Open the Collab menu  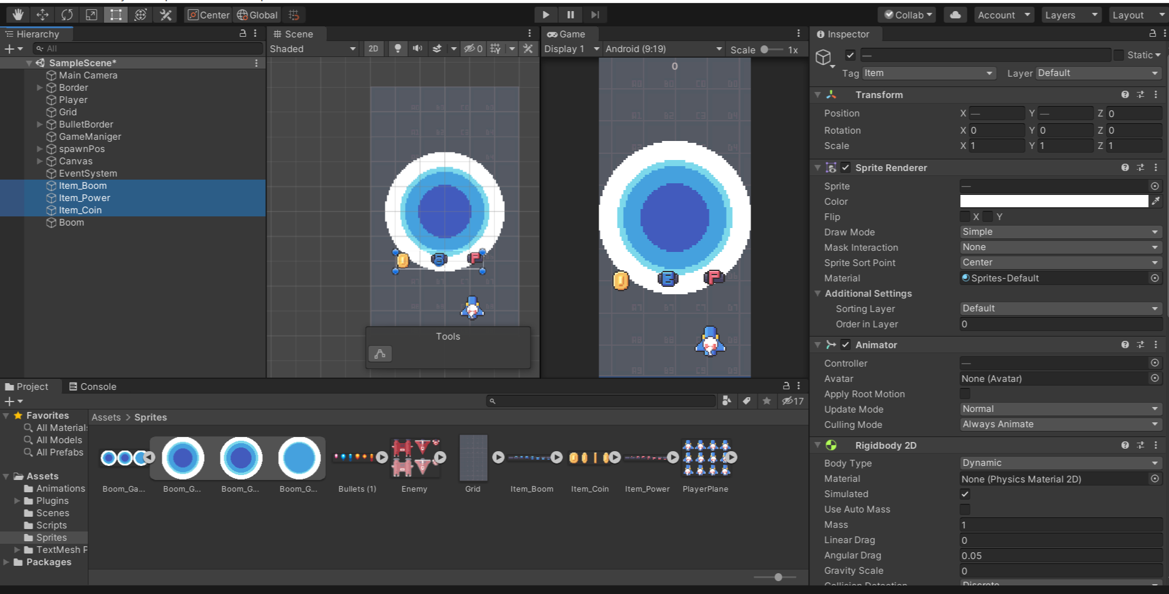tap(907, 15)
